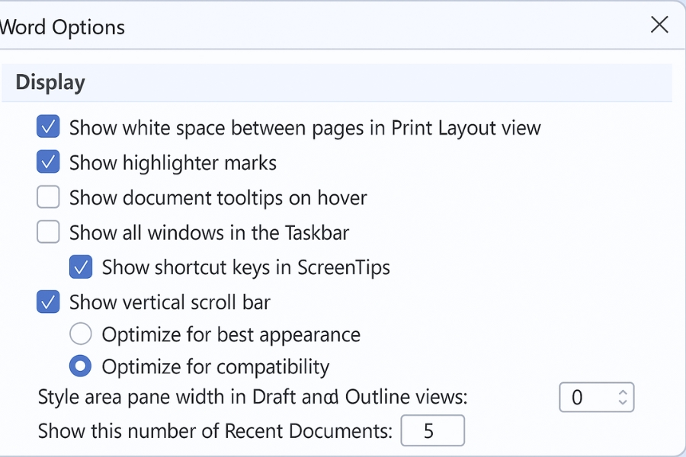Enable the document tooltips on hover checkbox
Image resolution: width=686 pixels, height=457 pixels.
coord(48,197)
